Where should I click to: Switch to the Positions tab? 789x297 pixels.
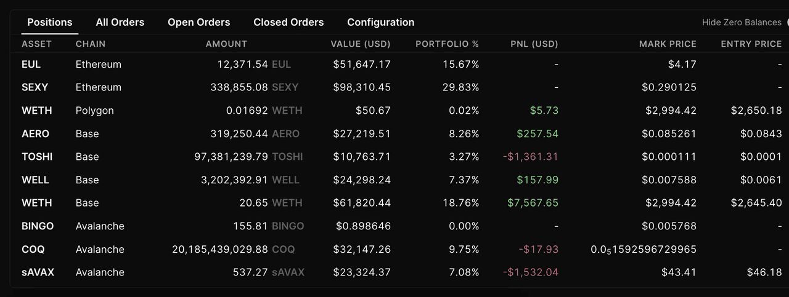50,22
